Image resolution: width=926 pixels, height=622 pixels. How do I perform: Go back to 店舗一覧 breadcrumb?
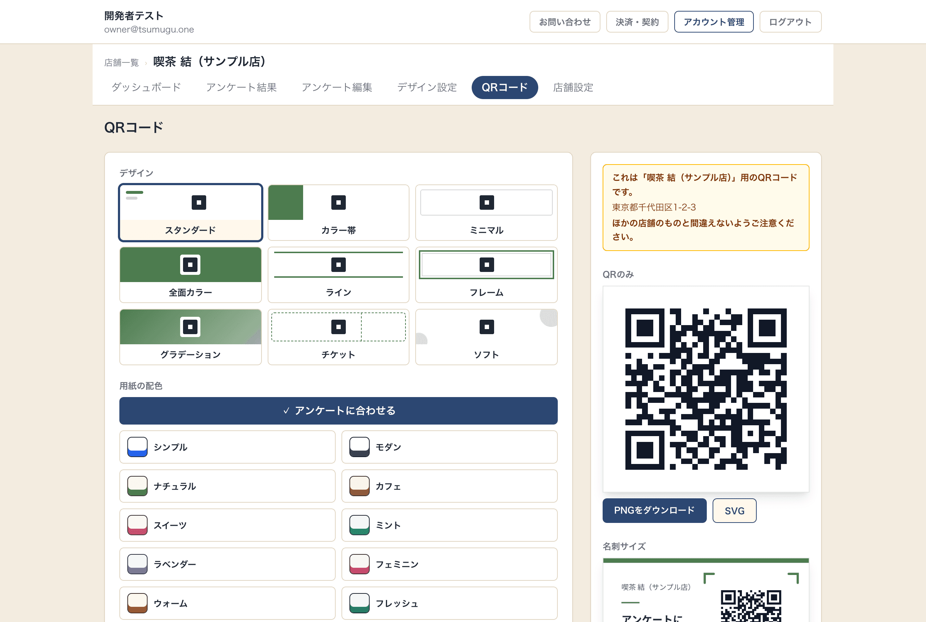pyautogui.click(x=122, y=63)
